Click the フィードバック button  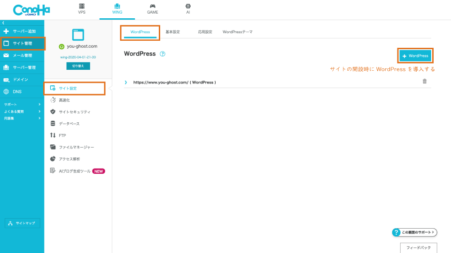pos(418,247)
